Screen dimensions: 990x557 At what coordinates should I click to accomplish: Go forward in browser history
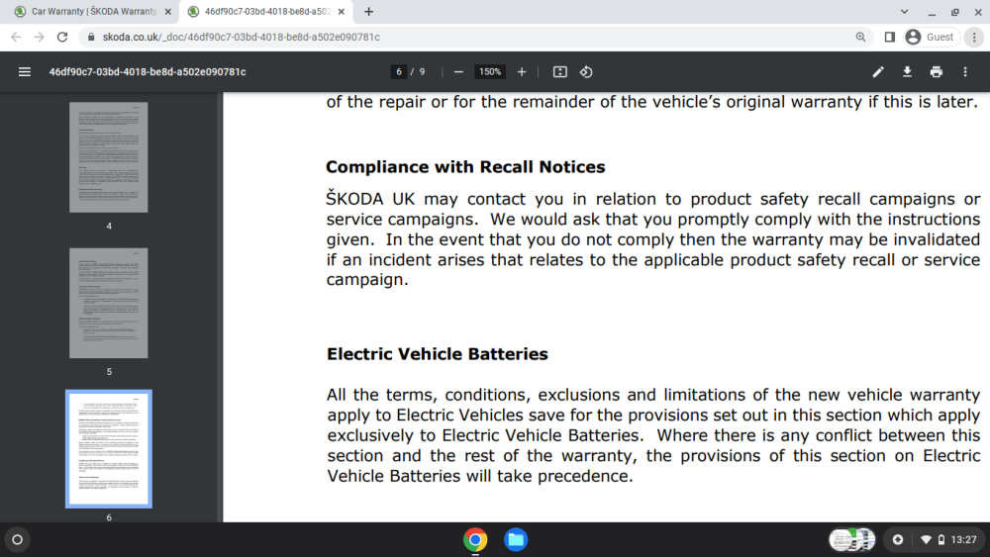coord(40,38)
